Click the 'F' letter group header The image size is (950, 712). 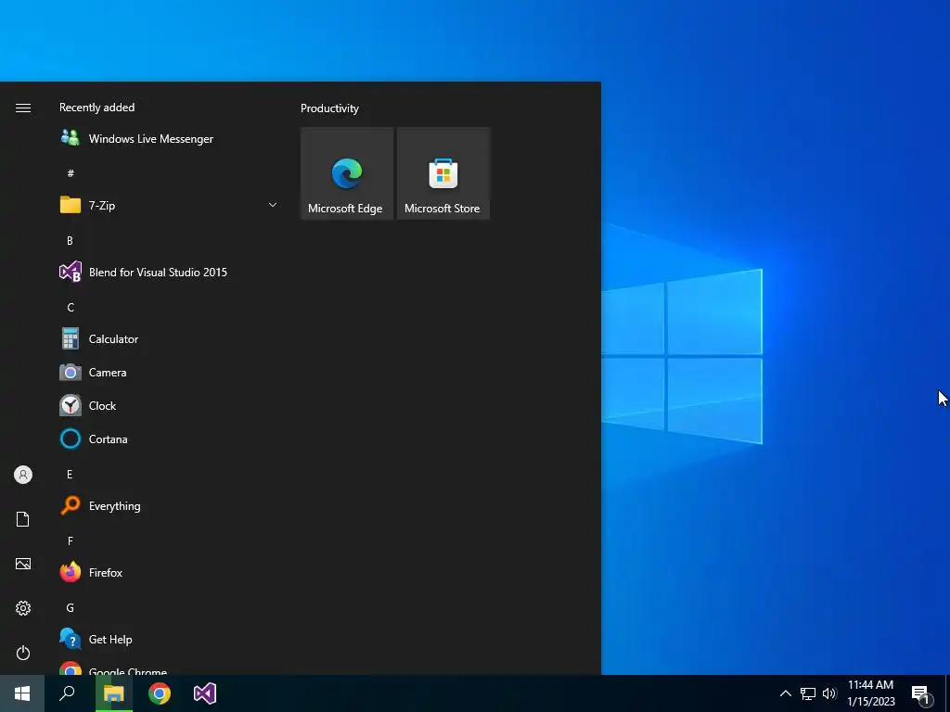click(71, 540)
